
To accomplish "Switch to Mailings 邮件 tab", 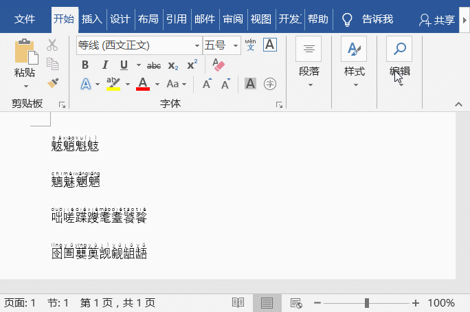I will (x=205, y=19).
